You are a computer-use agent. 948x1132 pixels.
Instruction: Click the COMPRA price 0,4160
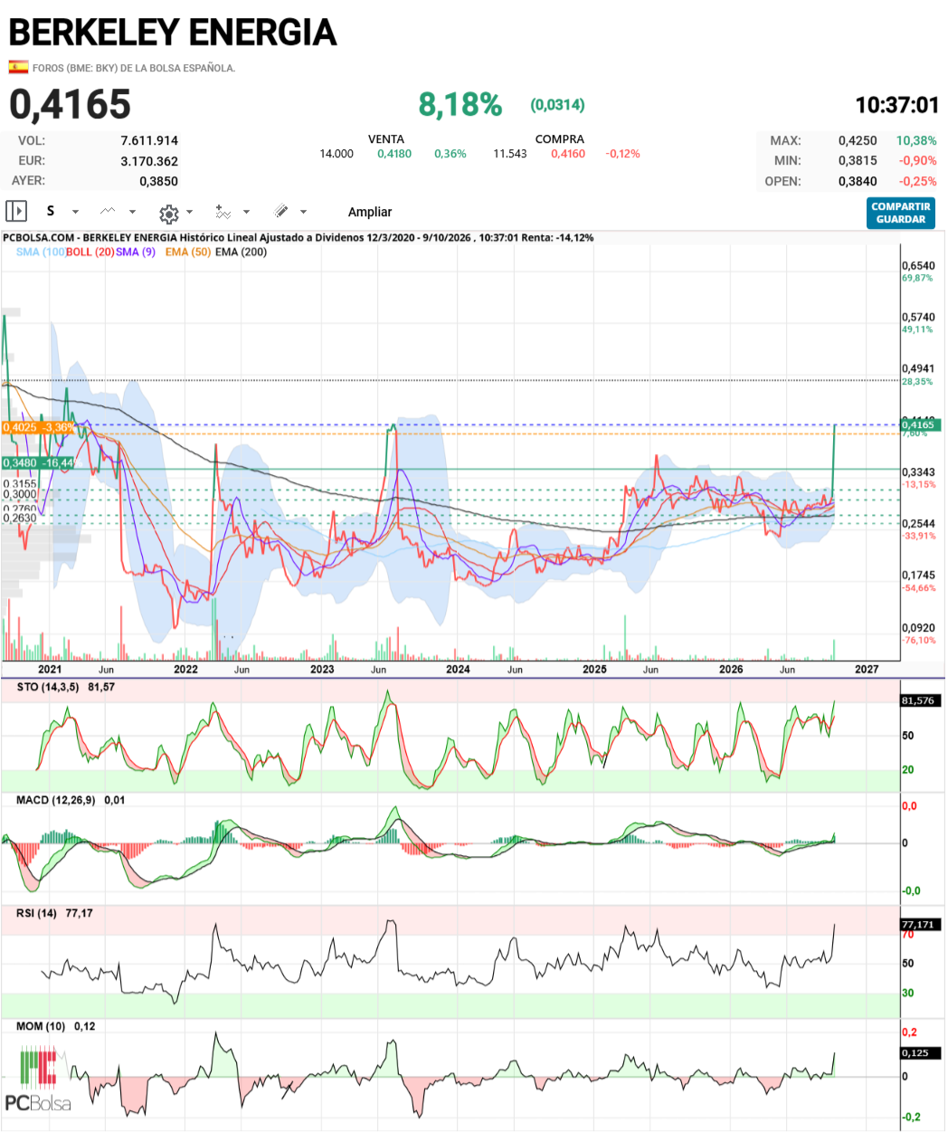[x=568, y=154]
